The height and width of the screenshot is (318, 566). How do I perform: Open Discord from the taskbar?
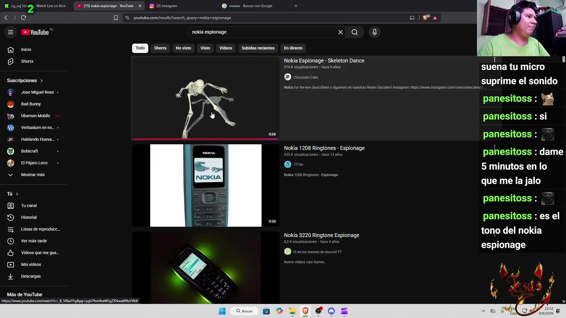331,311
